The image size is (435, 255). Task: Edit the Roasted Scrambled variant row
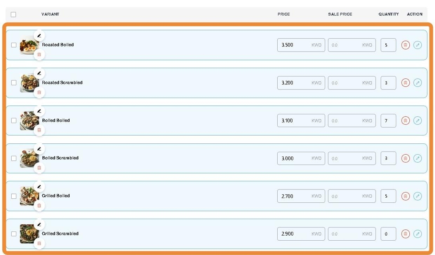418,83
